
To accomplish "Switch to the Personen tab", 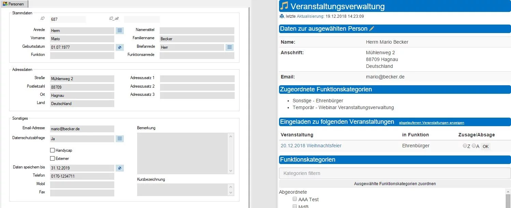I will click(15, 4).
